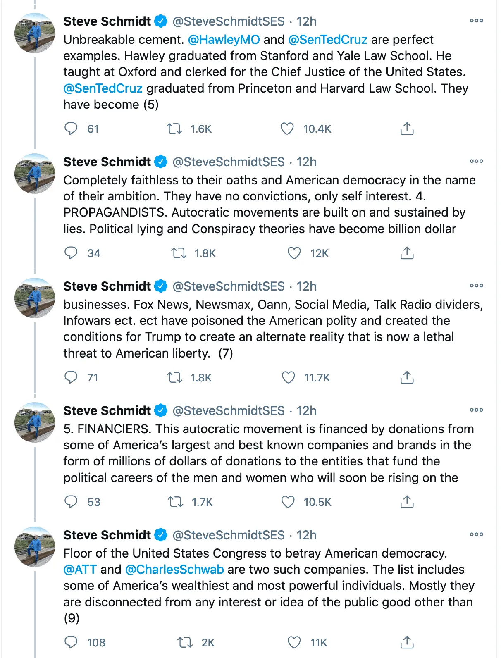Screen dimensions: 501x658
Task: Reply to the tweet with 34 replies
Action: click(71, 253)
